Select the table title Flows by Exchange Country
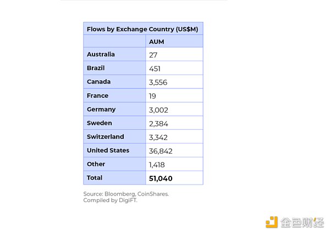The height and width of the screenshot is (234, 330). tap(142, 29)
